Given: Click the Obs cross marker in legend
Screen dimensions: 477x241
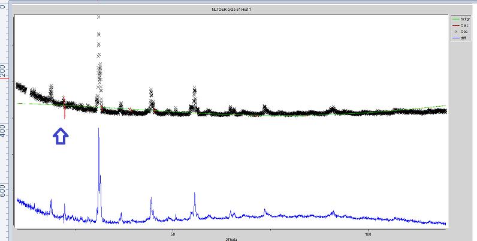Looking at the screenshot, I should point(456,32).
